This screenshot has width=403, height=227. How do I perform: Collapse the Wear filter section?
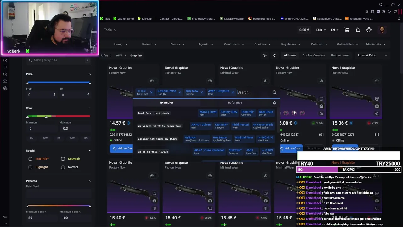point(90,108)
